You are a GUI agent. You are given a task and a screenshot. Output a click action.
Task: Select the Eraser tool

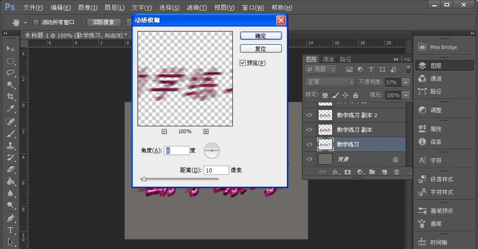11,169
